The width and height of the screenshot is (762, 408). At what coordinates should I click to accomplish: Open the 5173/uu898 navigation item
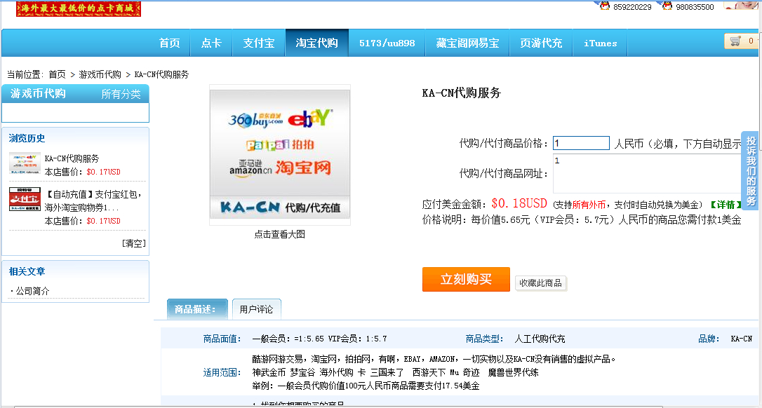(387, 43)
